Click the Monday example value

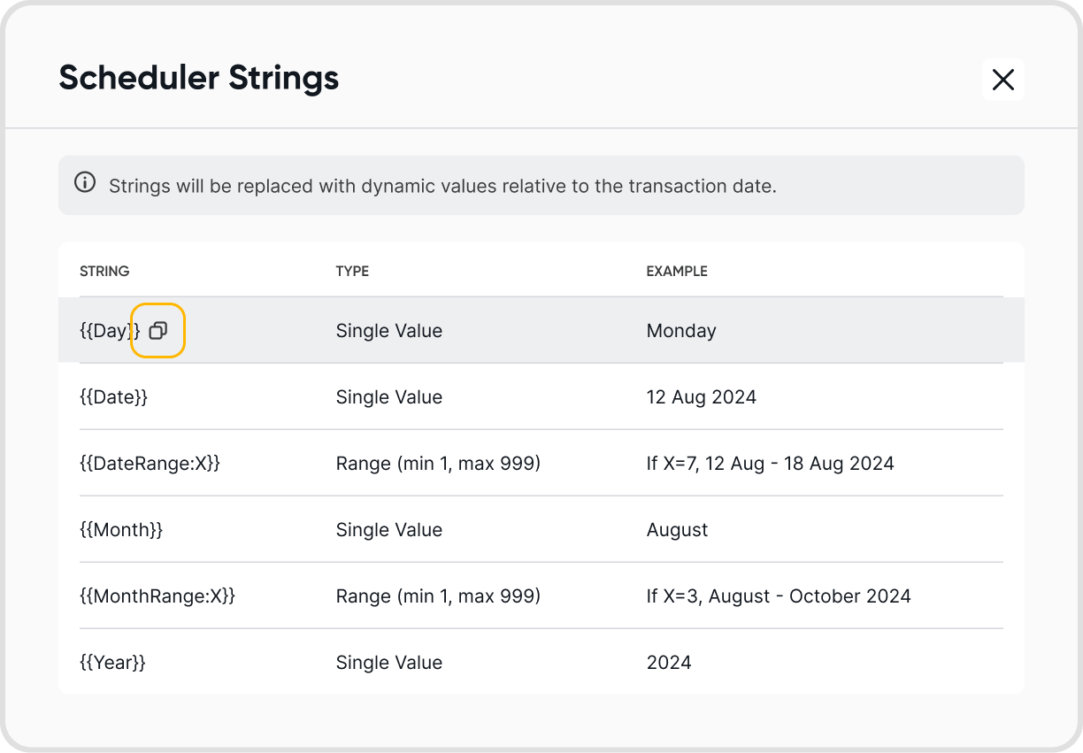[x=681, y=331]
